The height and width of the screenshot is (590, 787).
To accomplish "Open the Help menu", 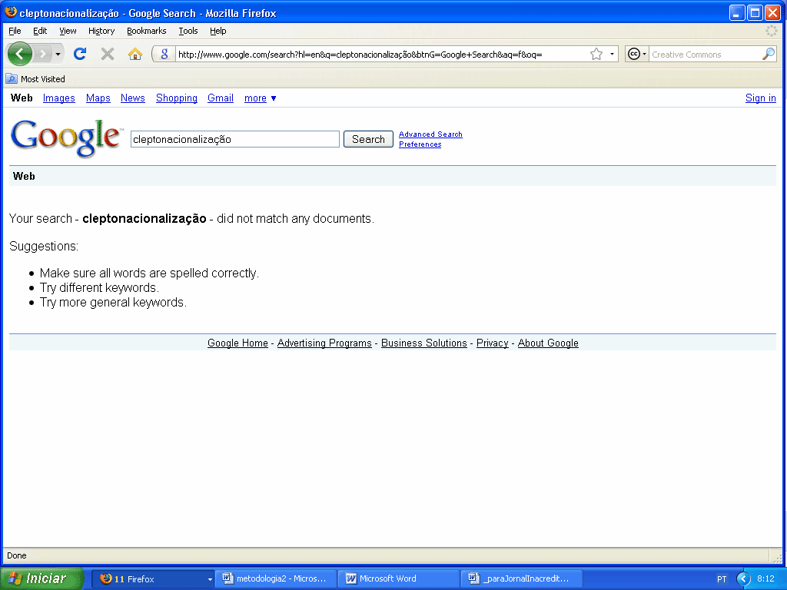I will pos(218,31).
